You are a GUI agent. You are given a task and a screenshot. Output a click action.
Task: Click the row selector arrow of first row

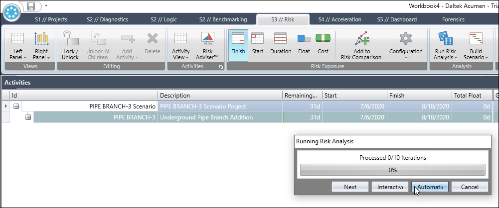(6, 106)
